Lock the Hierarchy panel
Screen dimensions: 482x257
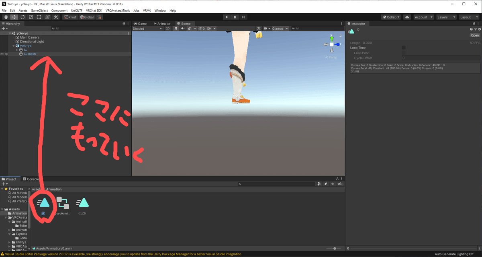[x=124, y=24]
